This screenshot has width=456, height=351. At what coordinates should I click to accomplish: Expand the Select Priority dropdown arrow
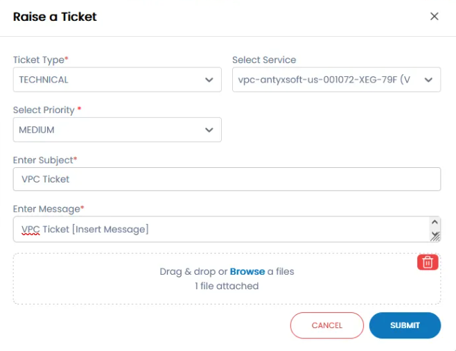coord(209,130)
